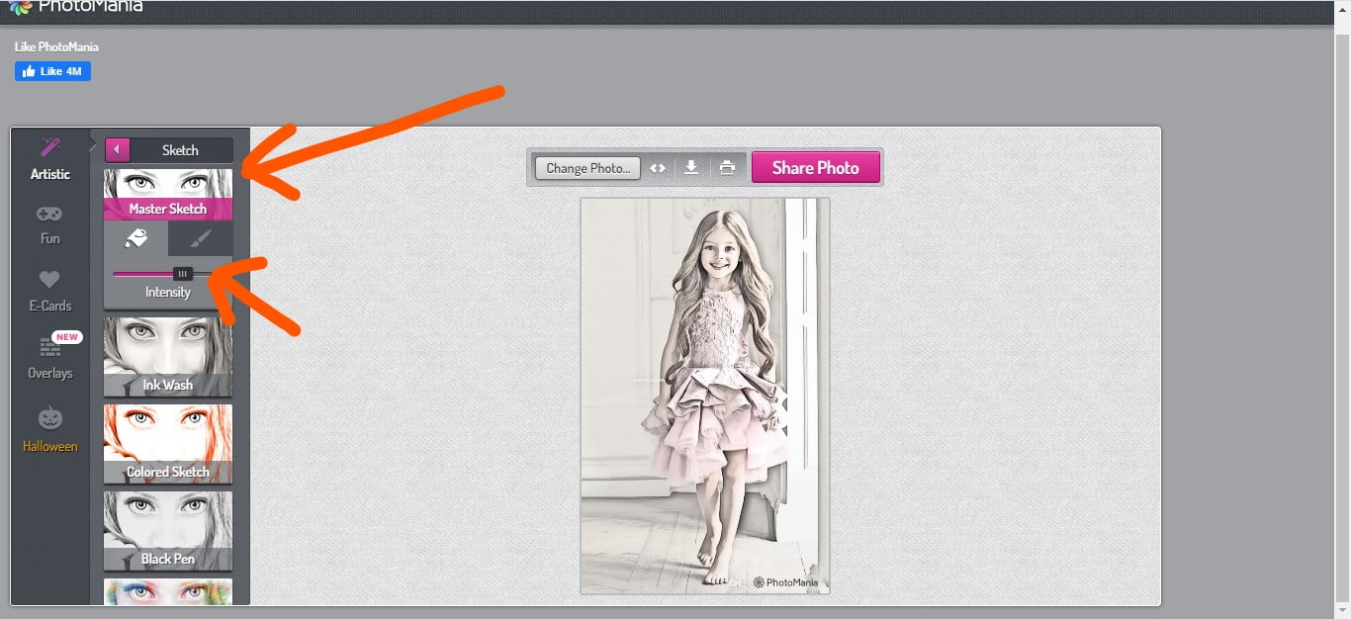Click the Sketch category title
Viewport: 1351px width, 619px height.
click(x=180, y=150)
